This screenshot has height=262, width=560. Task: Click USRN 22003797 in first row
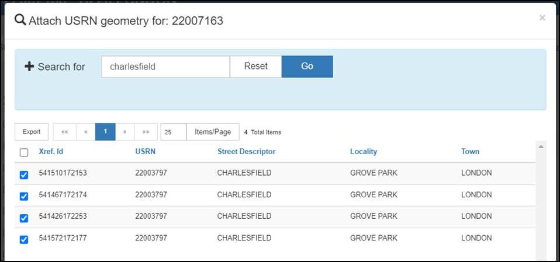(x=151, y=173)
